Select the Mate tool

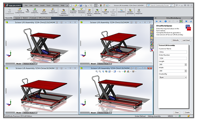27,11
